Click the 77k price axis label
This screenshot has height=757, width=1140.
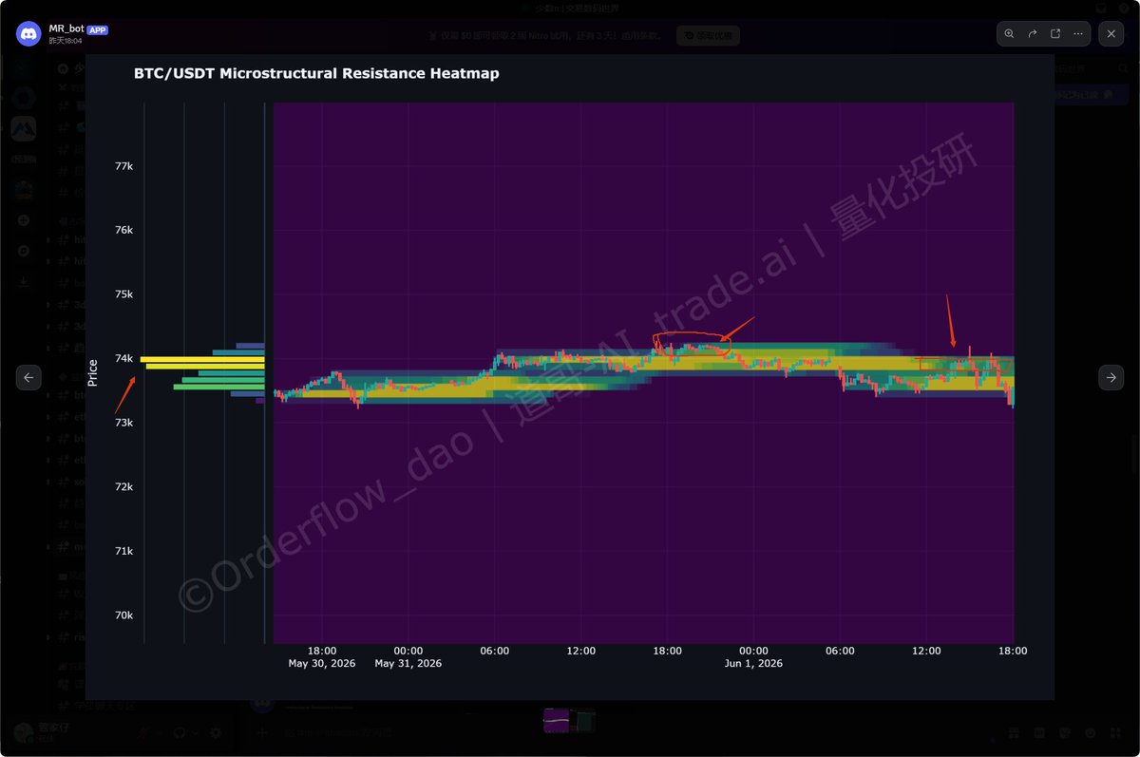point(123,166)
